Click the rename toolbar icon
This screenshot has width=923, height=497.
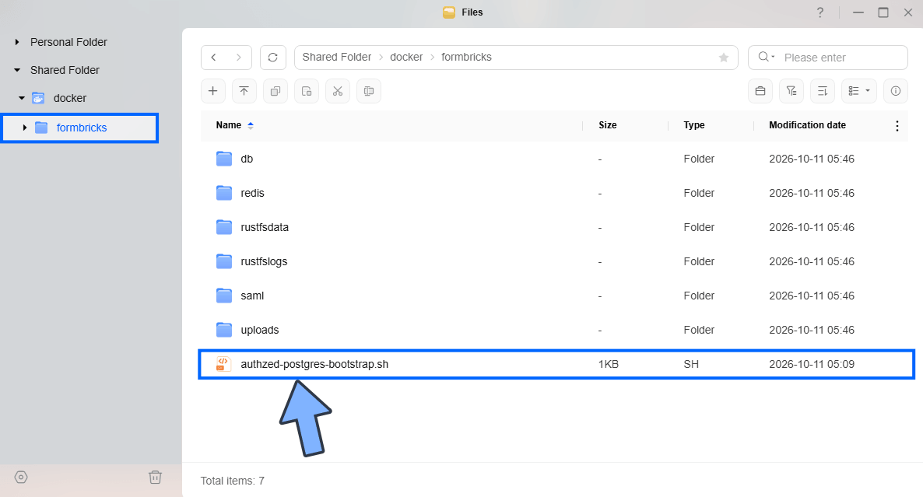pyautogui.click(x=368, y=90)
